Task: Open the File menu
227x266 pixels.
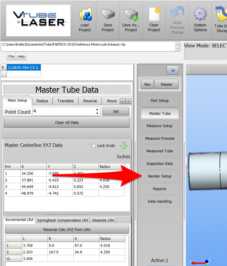Action: [11, 56]
